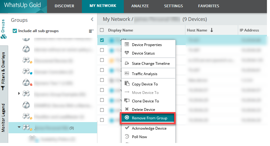
Task: Select Clone Device To
Action: (148, 101)
